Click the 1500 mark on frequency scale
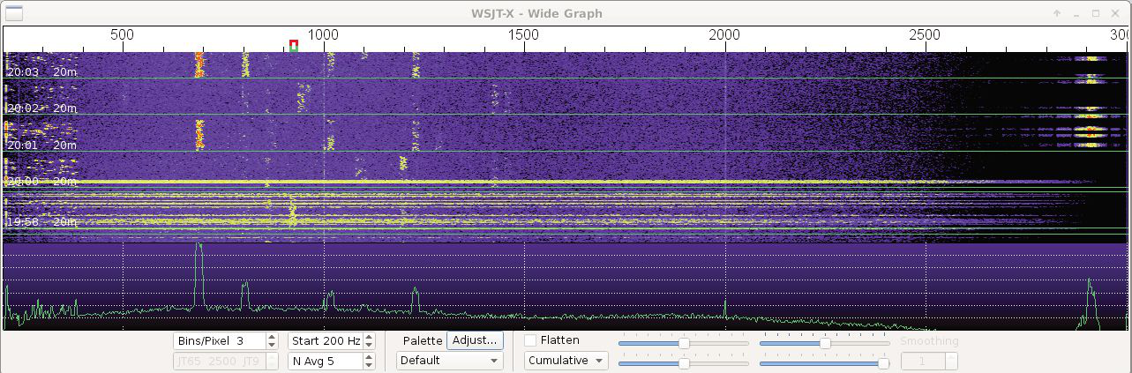 coord(523,34)
